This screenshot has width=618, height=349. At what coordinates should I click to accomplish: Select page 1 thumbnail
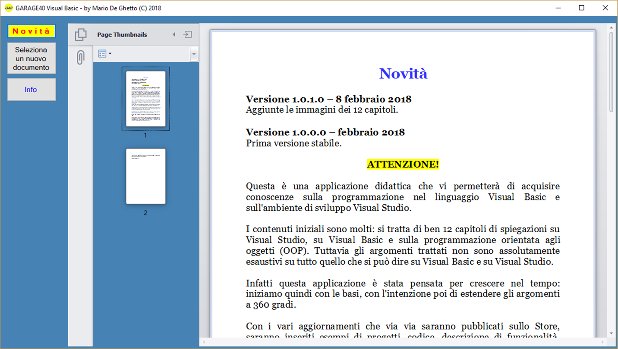click(145, 99)
